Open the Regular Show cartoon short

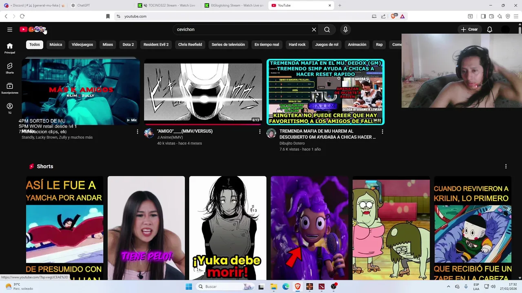[x=391, y=228]
